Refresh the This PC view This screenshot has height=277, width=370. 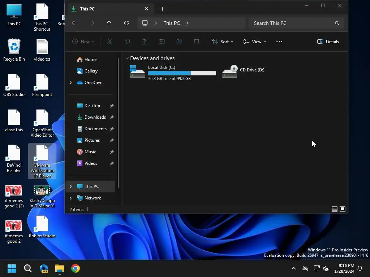click(126, 23)
